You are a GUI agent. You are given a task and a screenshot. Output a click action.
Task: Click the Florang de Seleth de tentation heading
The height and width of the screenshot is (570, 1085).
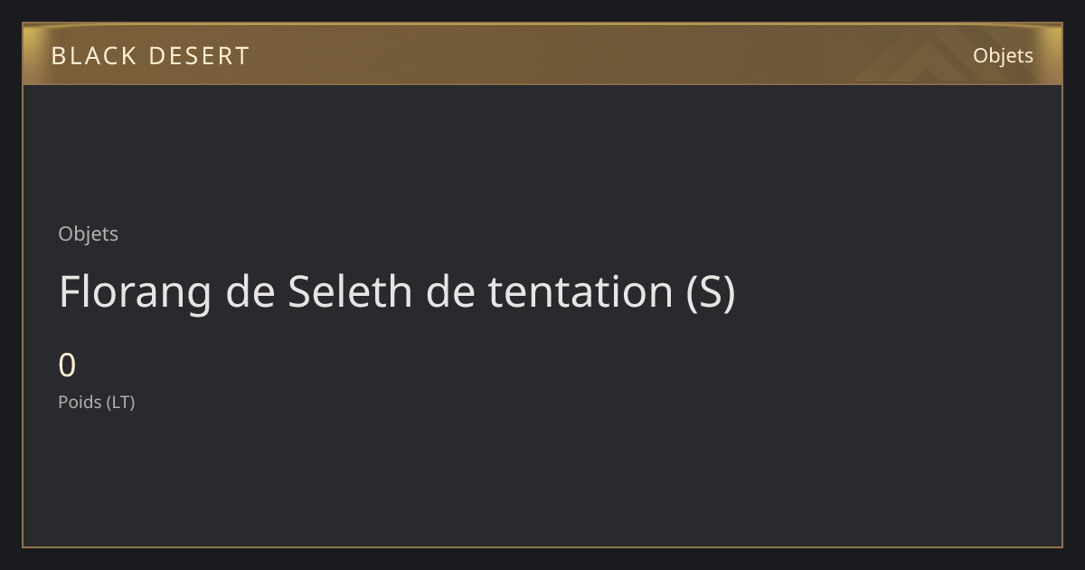pyautogui.click(x=397, y=292)
